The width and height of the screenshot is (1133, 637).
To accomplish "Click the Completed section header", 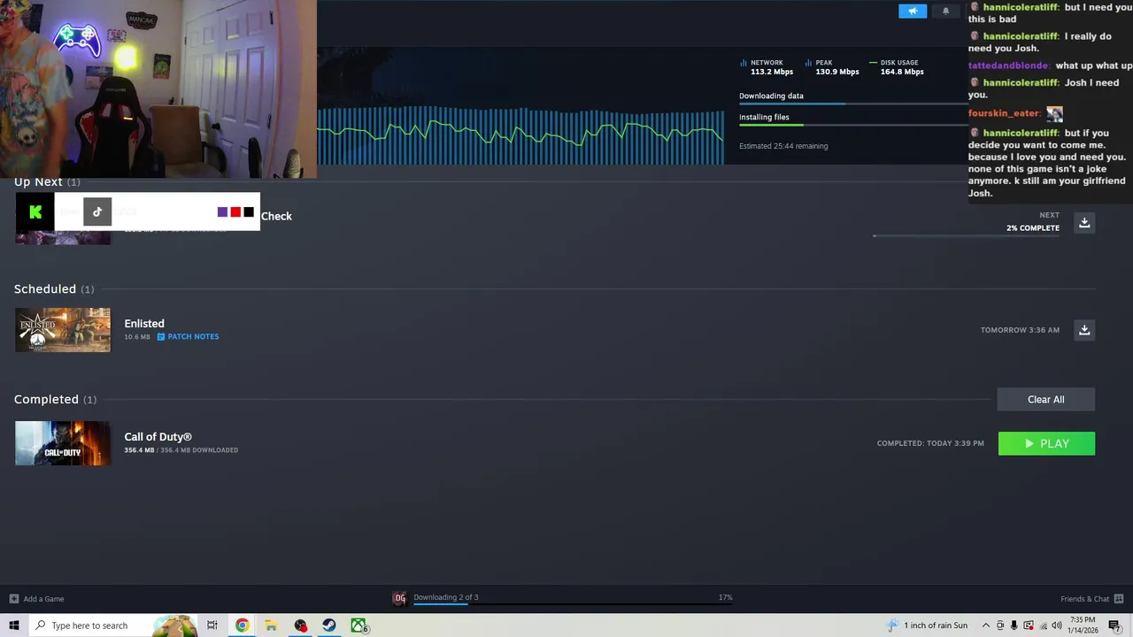I will [x=55, y=399].
